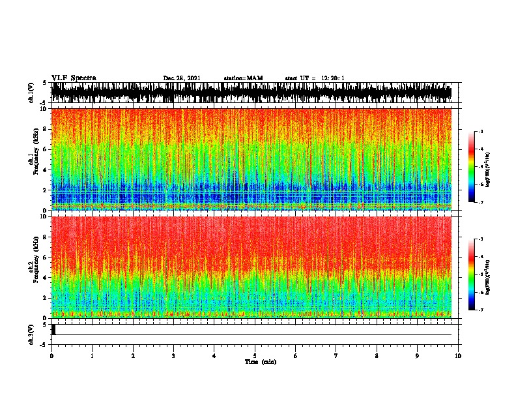Click the "-5" tick label on the ch.3(V) axis

tap(44, 345)
